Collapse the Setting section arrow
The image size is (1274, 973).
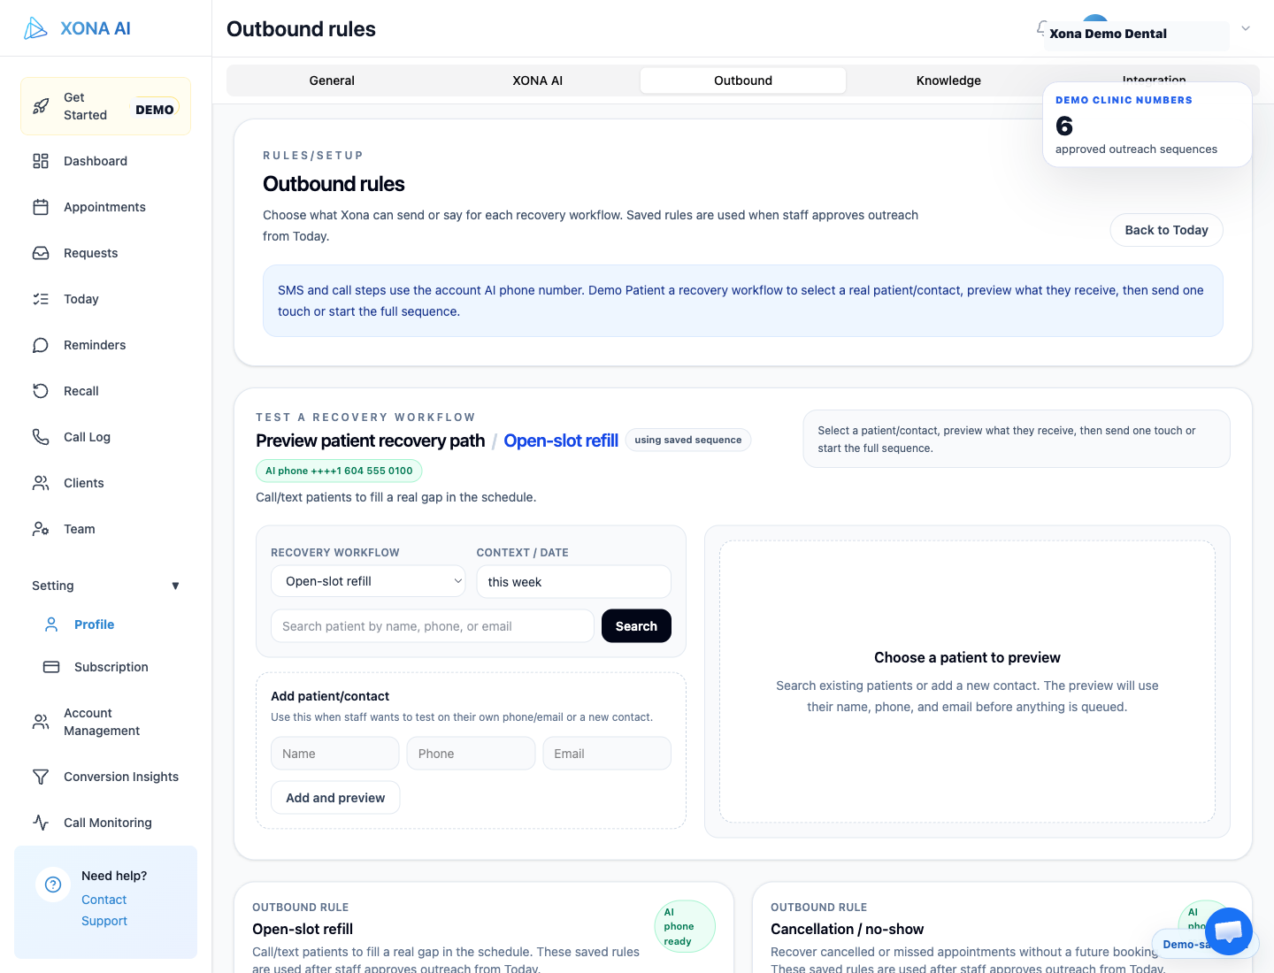coord(175,586)
